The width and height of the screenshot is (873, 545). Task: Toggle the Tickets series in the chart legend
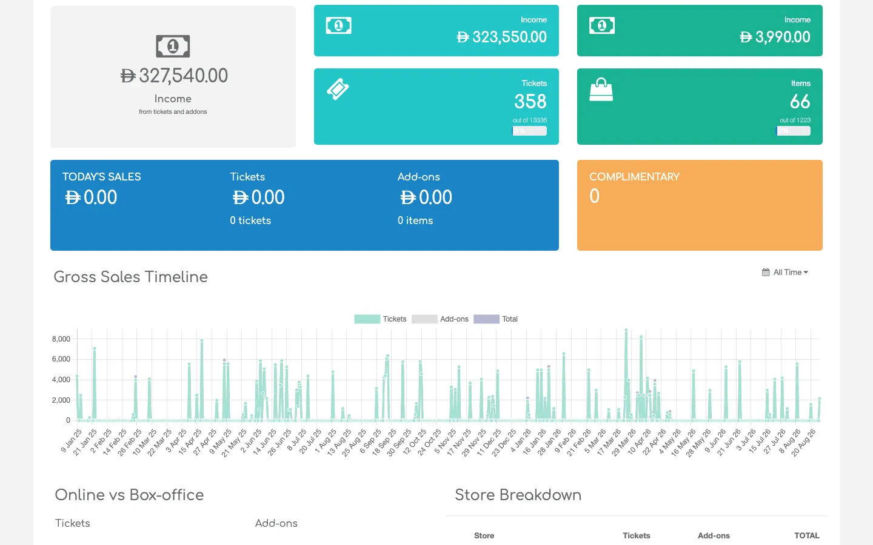click(380, 319)
